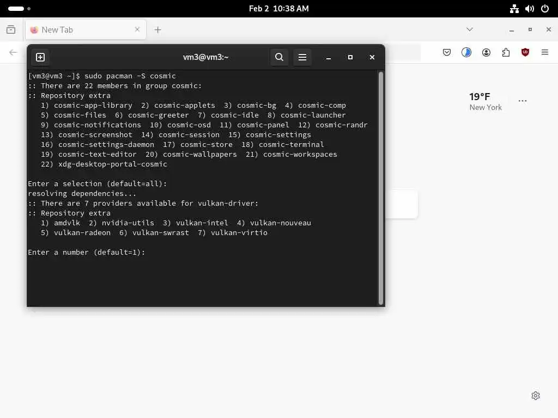Open the weather widget options menu
The image size is (558, 418).
click(x=523, y=101)
